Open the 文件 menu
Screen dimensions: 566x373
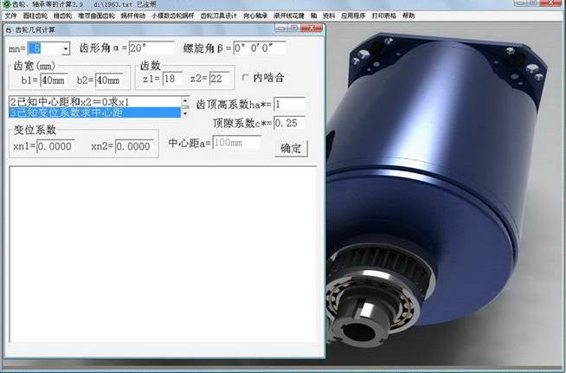[x=10, y=16]
